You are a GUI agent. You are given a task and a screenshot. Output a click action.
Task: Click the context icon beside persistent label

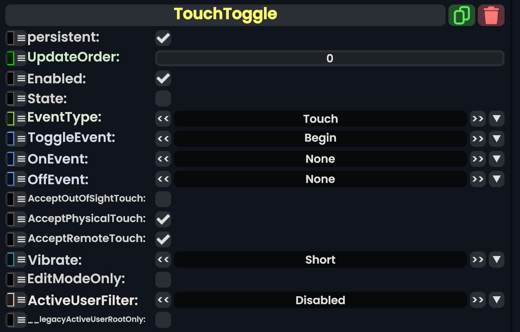(10, 37)
